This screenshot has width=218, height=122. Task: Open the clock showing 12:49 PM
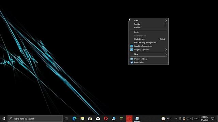coord(204,119)
